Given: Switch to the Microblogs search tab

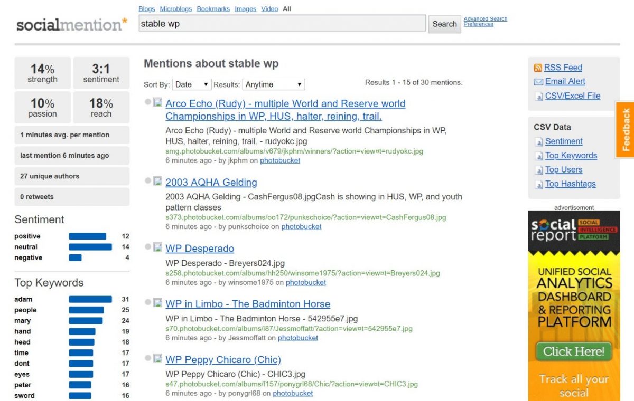Looking at the screenshot, I should tap(176, 9).
